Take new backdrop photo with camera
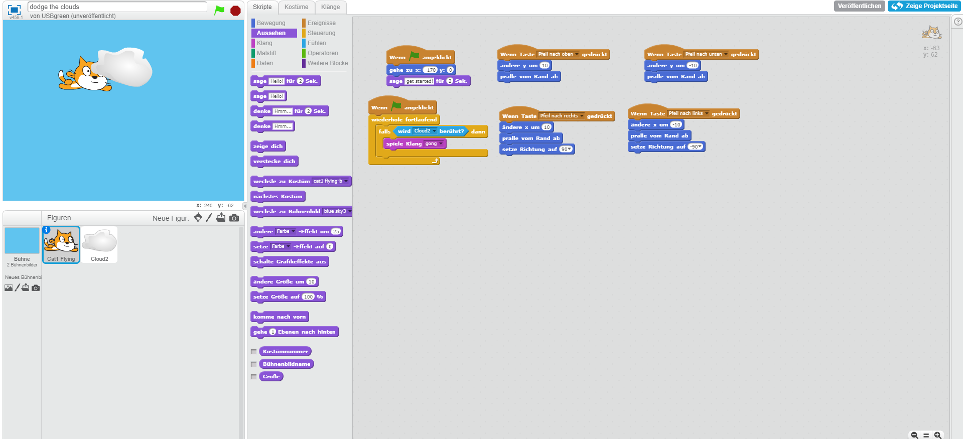The width and height of the screenshot is (963, 439). (x=35, y=288)
